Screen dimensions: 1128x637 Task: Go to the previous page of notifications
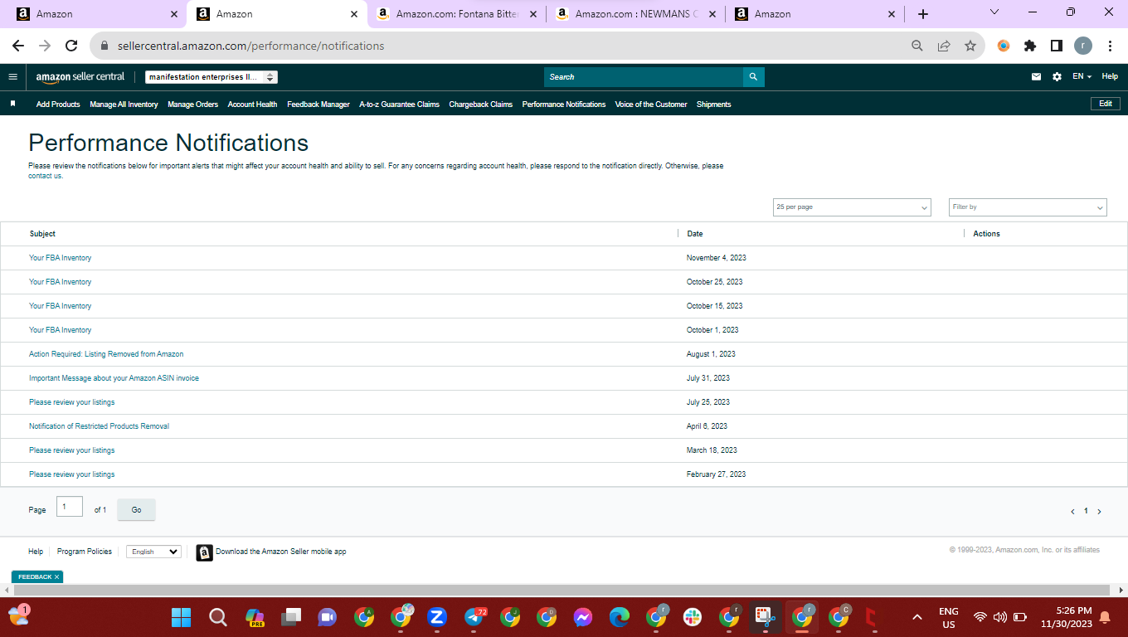tap(1072, 512)
